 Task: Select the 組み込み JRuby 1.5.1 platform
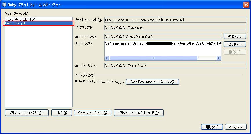pyautogui.click(x=39, y=19)
